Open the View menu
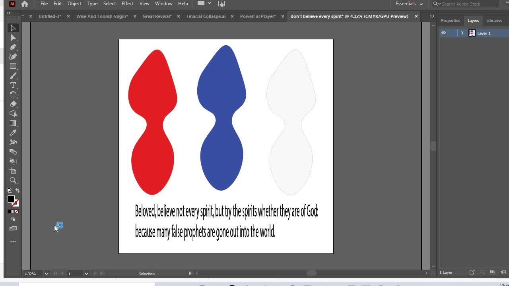Viewport: 509px width, 286px height. 144,4
